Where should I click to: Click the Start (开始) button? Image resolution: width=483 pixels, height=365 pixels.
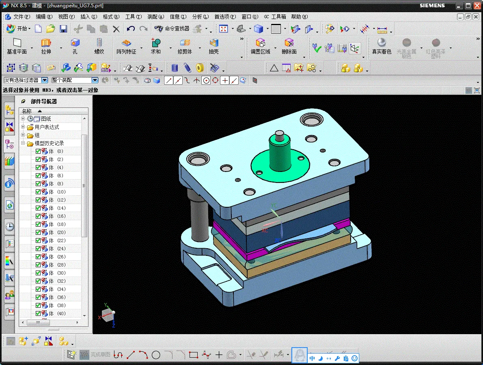coord(18,29)
